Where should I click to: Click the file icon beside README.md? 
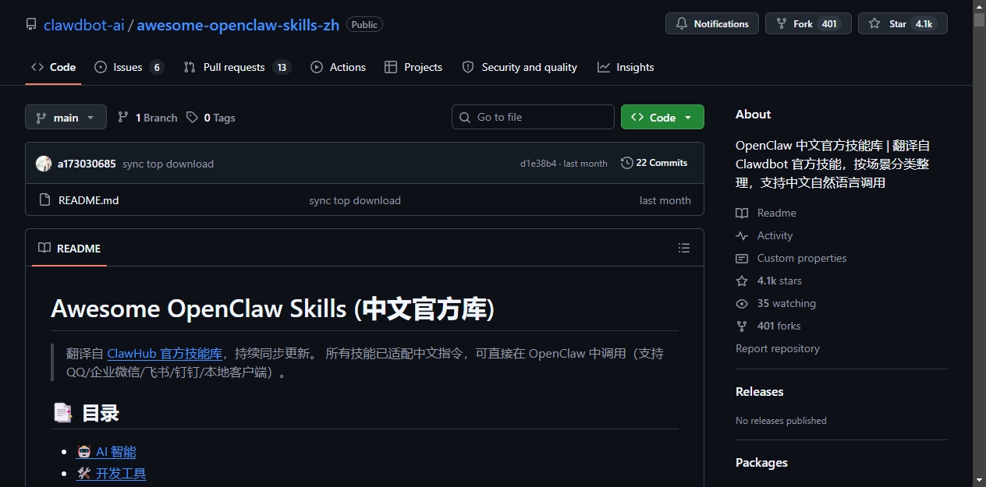[x=44, y=200]
